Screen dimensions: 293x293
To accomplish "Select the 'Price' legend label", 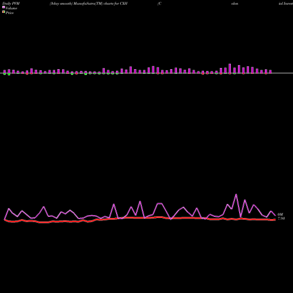I will pos(9,13).
